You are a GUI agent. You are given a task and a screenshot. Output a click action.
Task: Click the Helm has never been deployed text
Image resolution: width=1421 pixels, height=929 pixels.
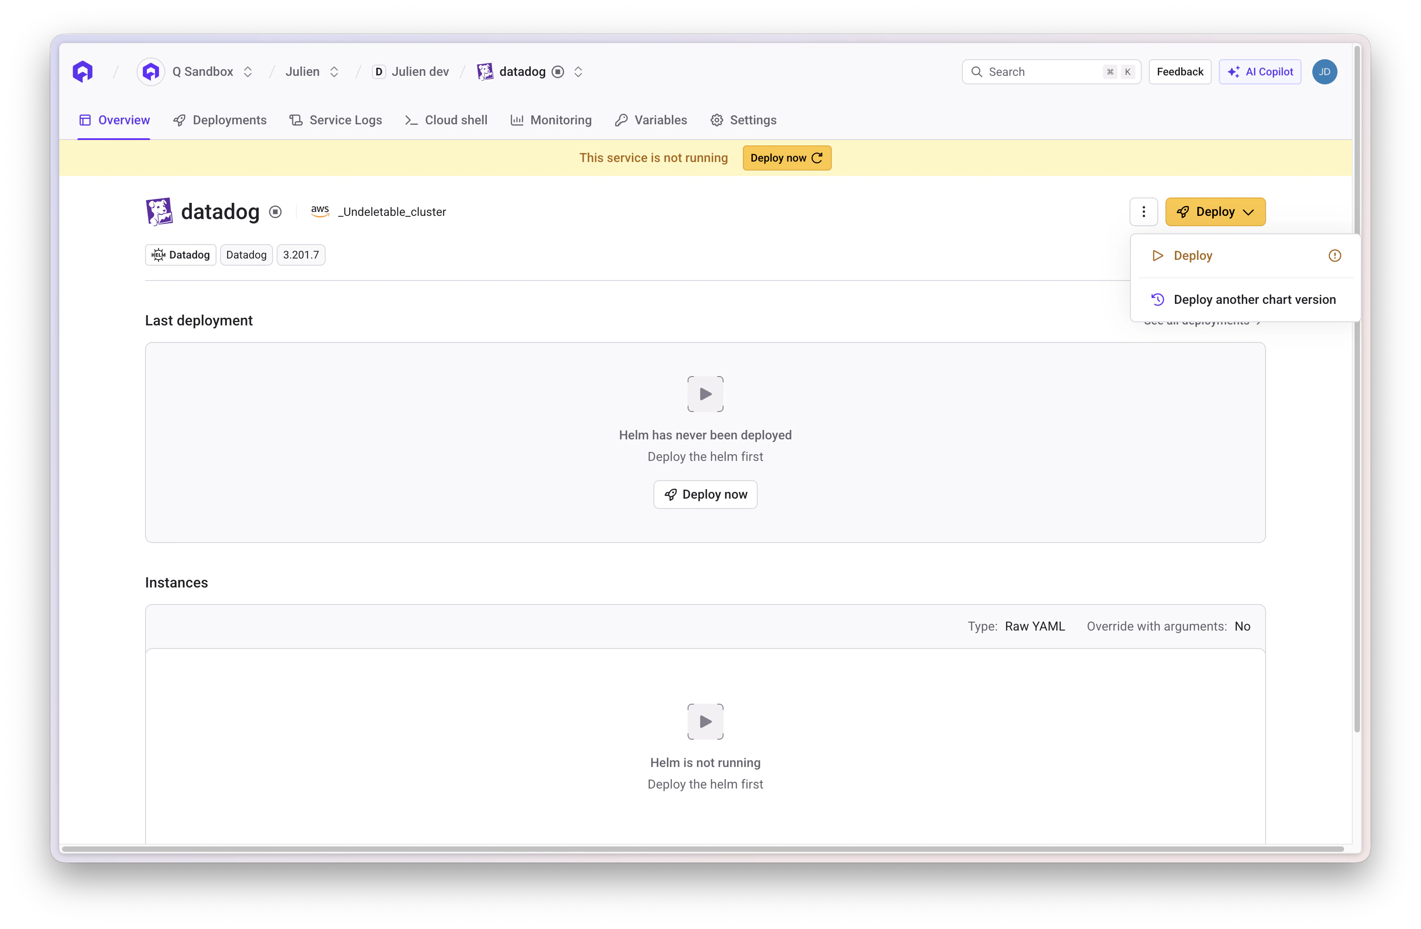[x=705, y=435]
